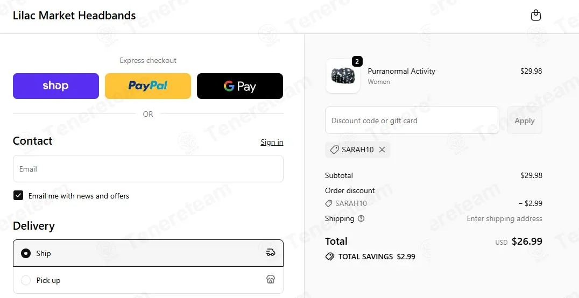Click the Total Savings tag icon
The width and height of the screenshot is (579, 298).
(x=330, y=256)
